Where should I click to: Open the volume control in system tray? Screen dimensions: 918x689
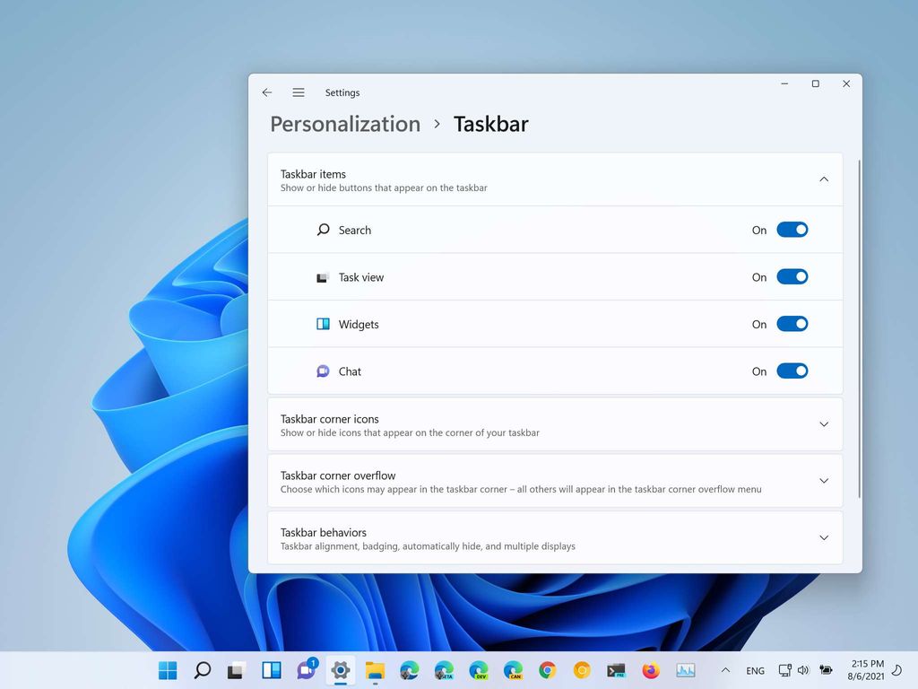(803, 670)
